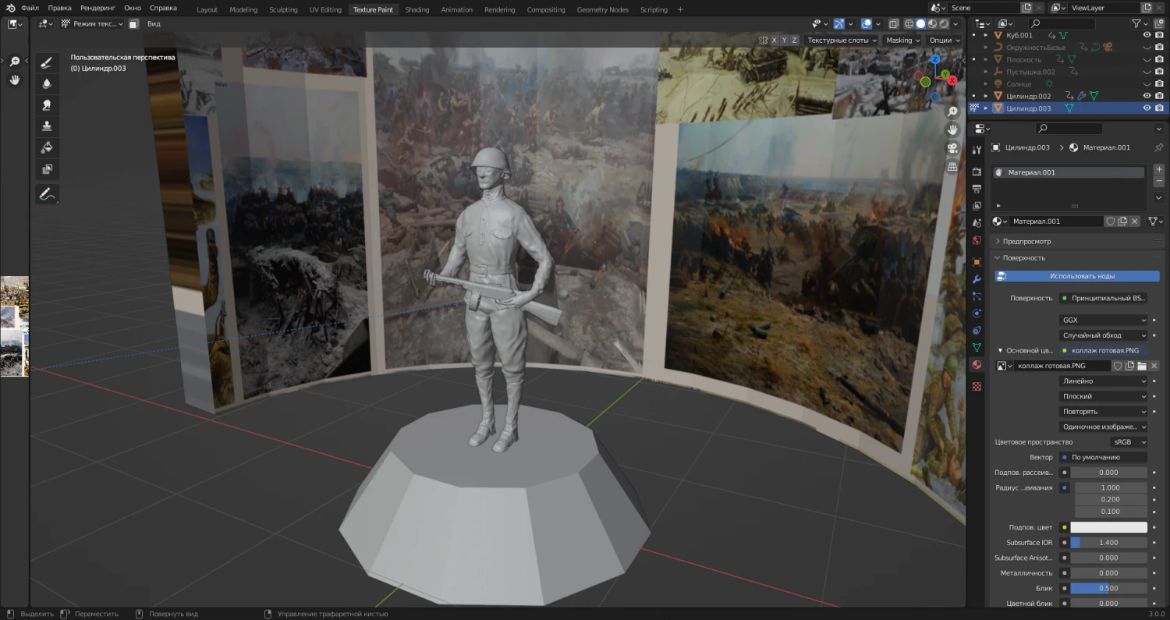Image resolution: width=1170 pixels, height=620 pixels.
Task: Open the Masking dropdown
Action: tap(902, 40)
